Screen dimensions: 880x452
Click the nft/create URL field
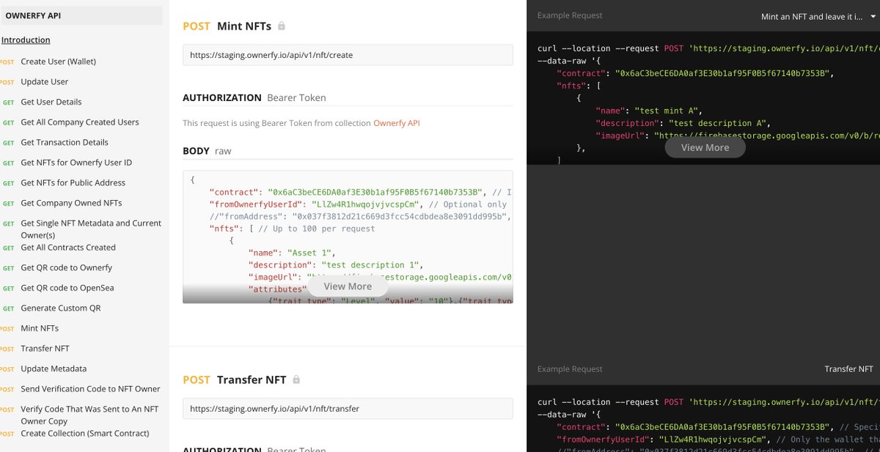click(x=348, y=55)
